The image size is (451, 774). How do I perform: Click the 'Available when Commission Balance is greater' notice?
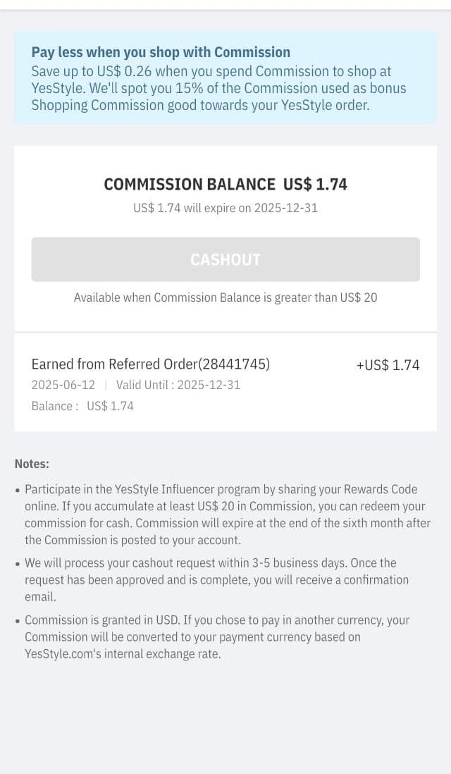tap(225, 297)
